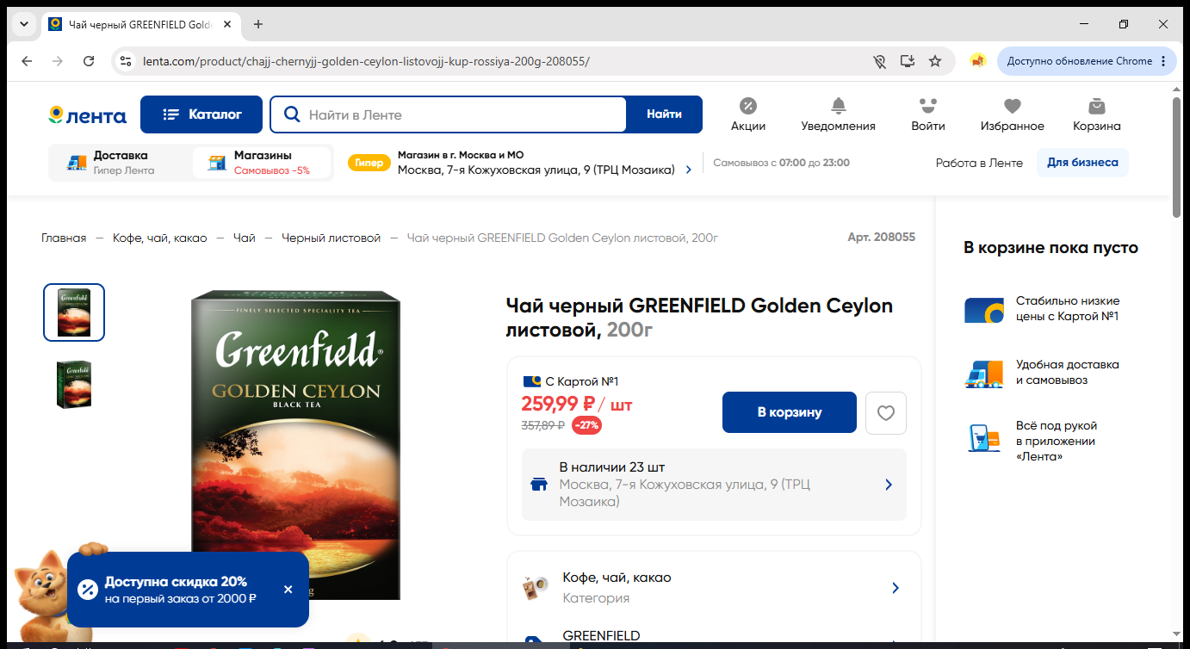Screen dimensions: 1190x649
Task: Click the Лента logo
Action: pyautogui.click(x=87, y=115)
